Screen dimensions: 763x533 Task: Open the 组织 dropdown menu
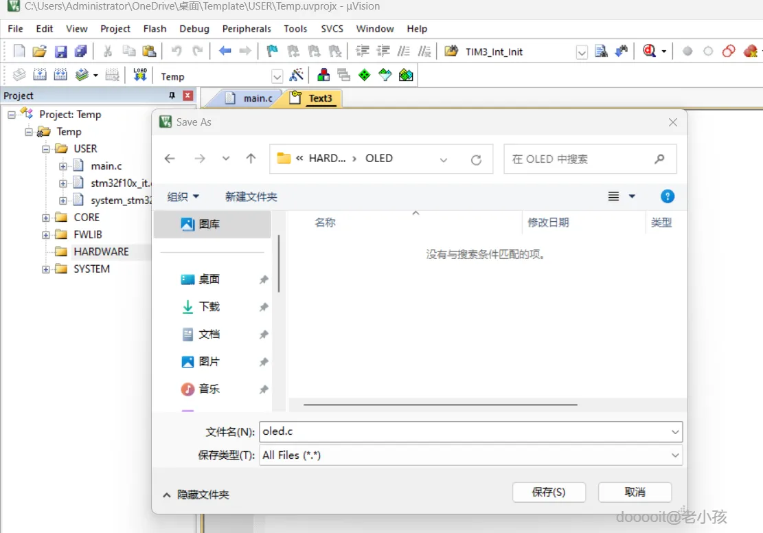coord(183,196)
